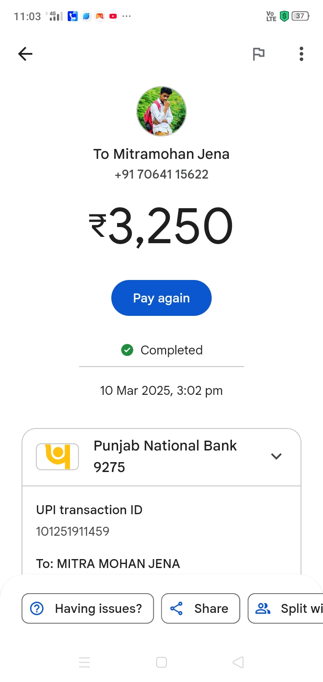
Task: Tap the flag report icon
Action: point(258,54)
